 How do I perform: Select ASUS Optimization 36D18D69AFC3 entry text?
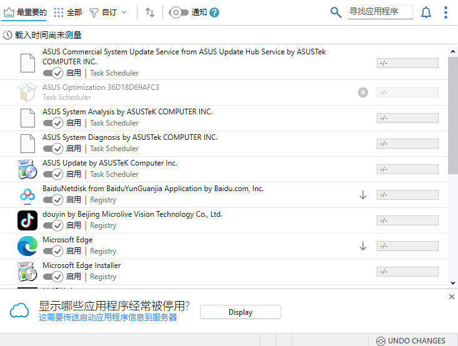coord(101,87)
